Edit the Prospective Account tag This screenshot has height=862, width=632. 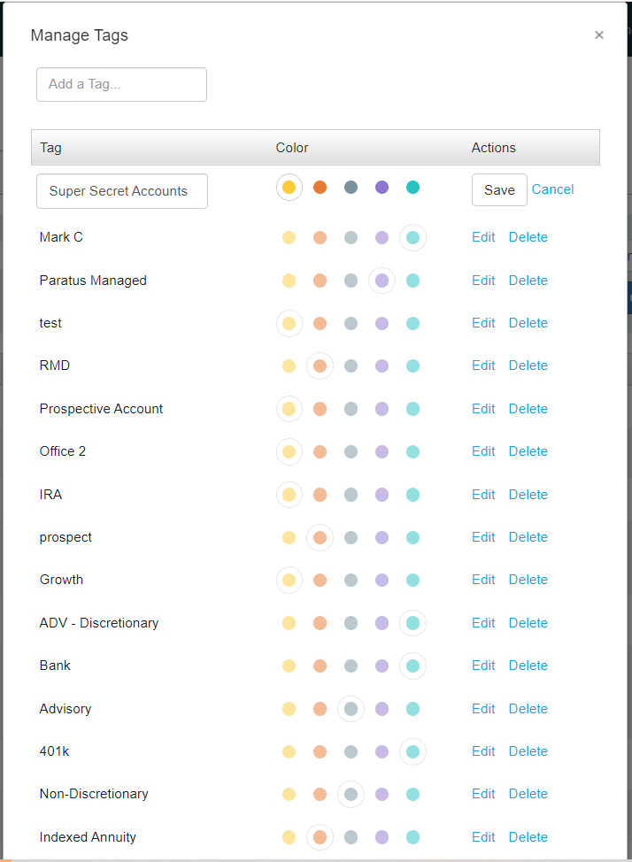483,409
